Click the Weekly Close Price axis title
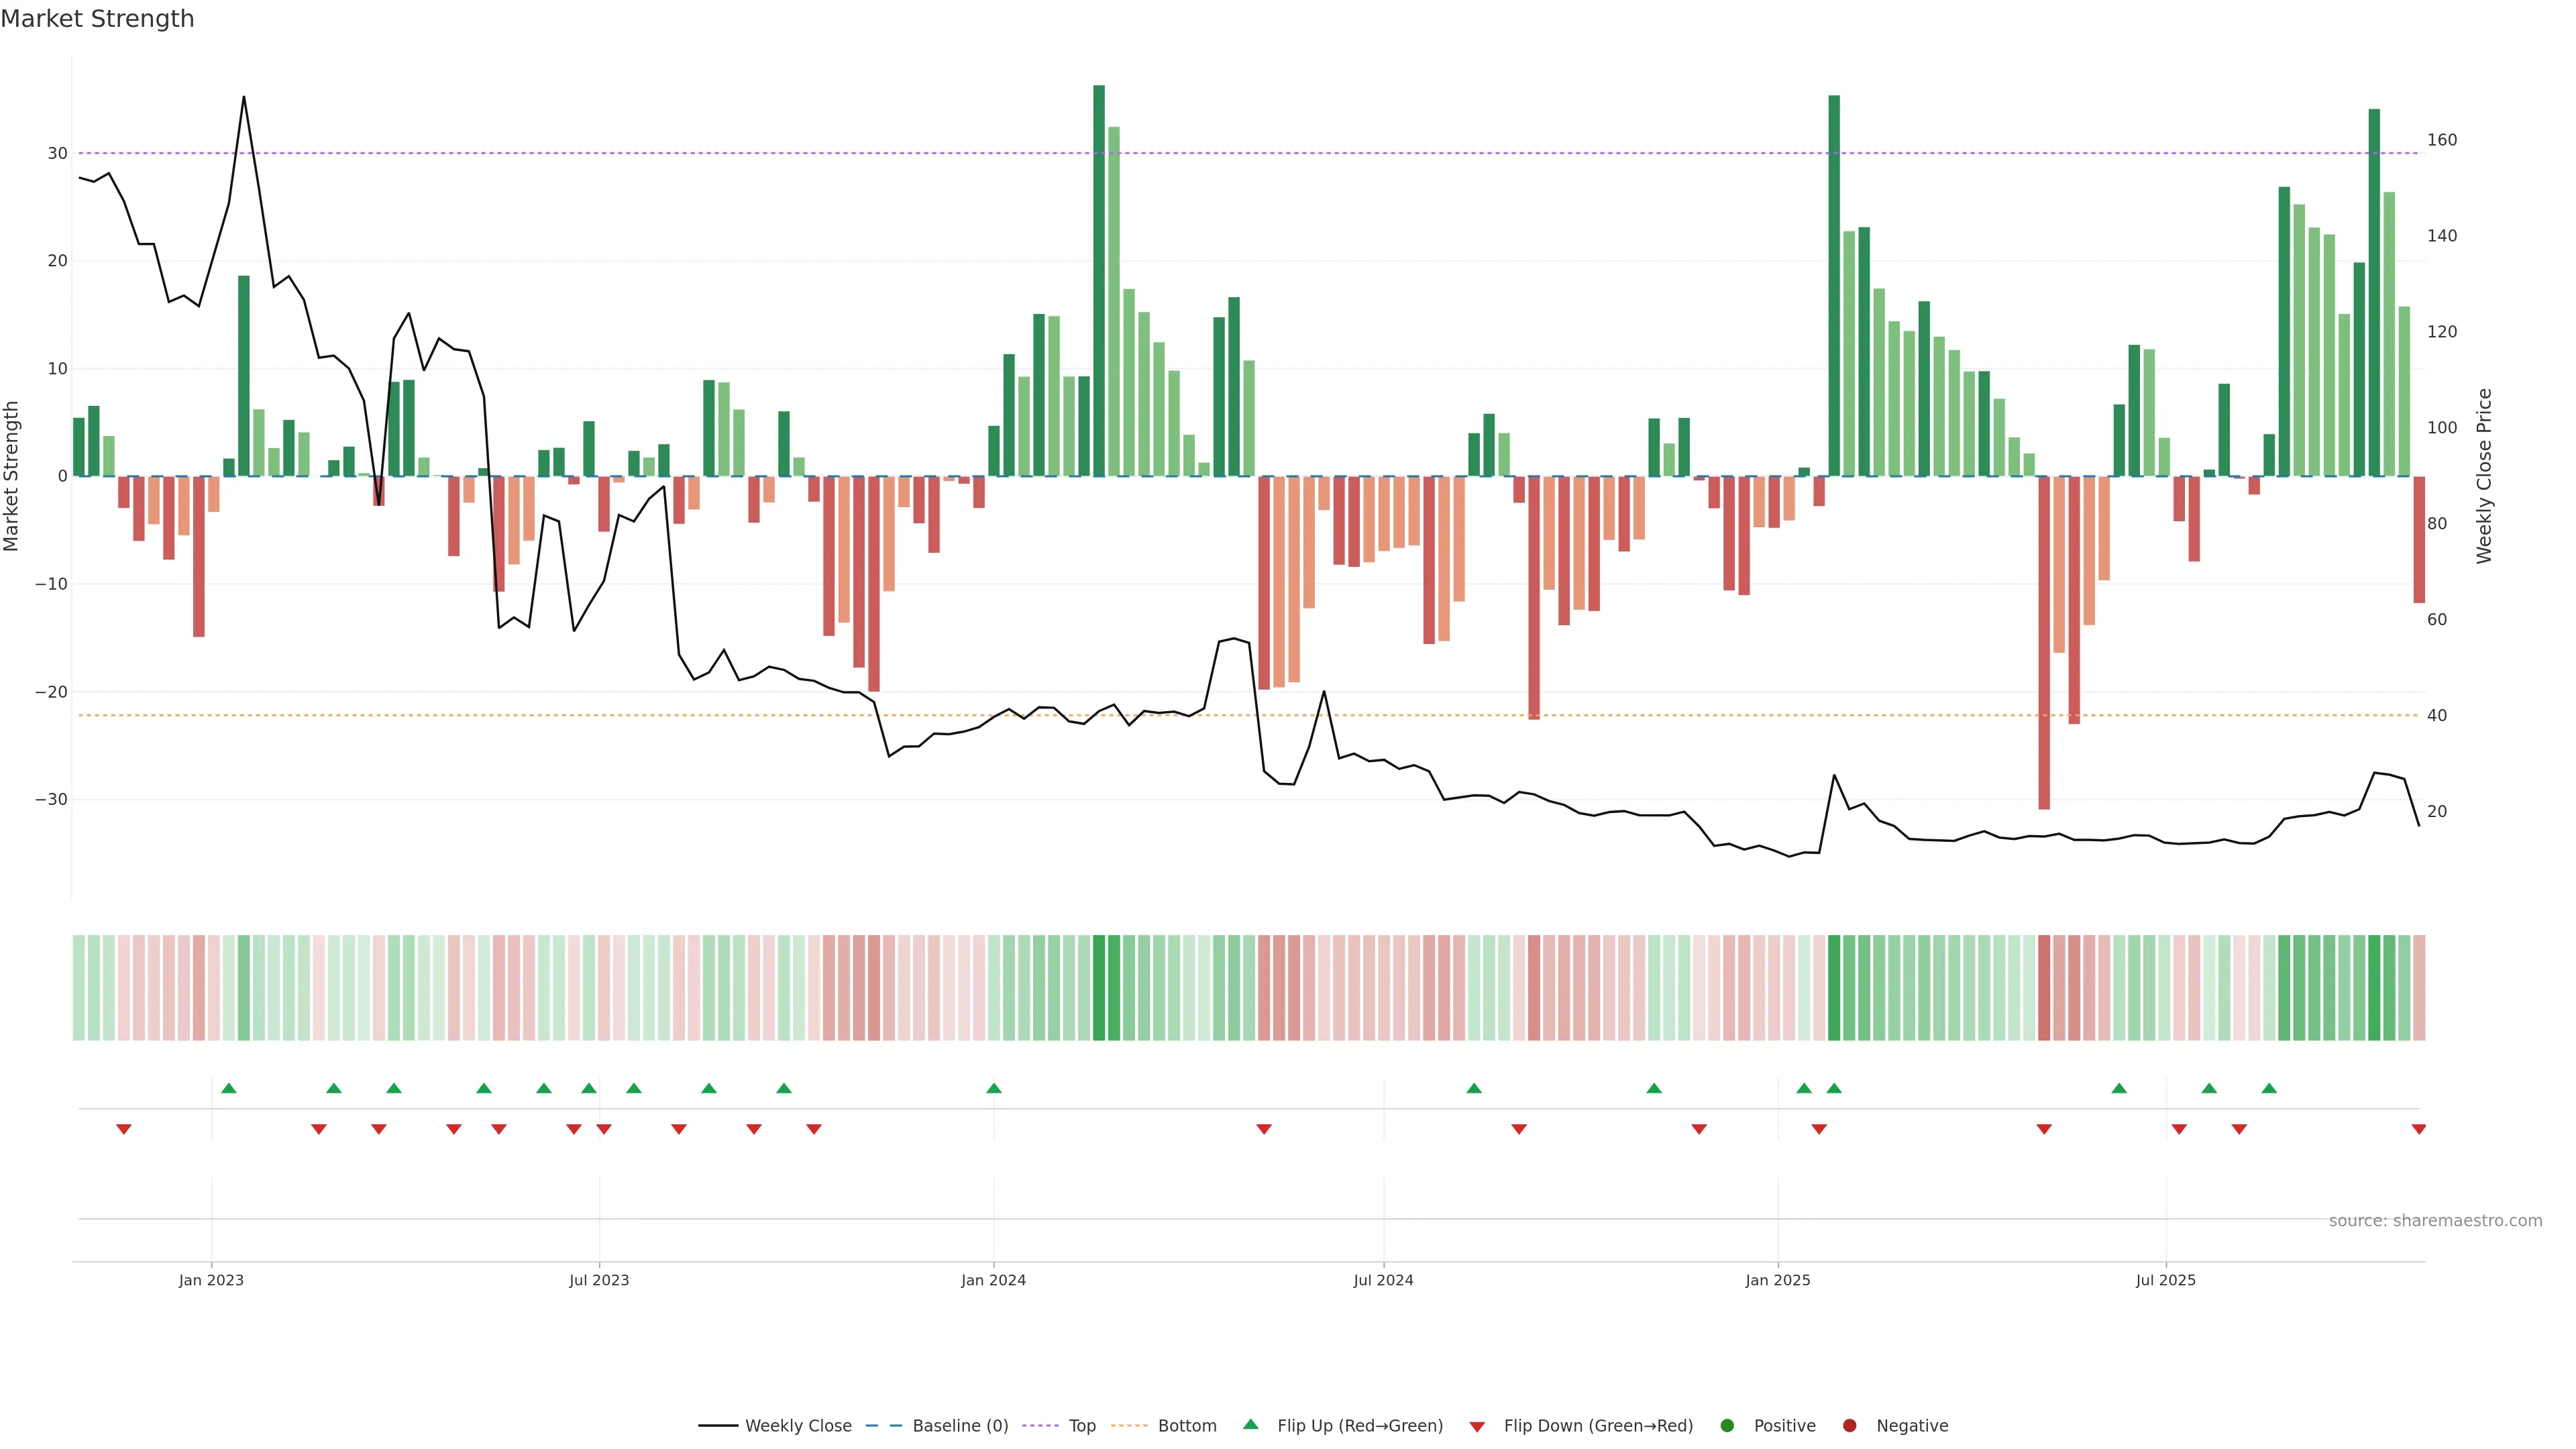The height and width of the screenshot is (1449, 2576). click(x=2484, y=476)
